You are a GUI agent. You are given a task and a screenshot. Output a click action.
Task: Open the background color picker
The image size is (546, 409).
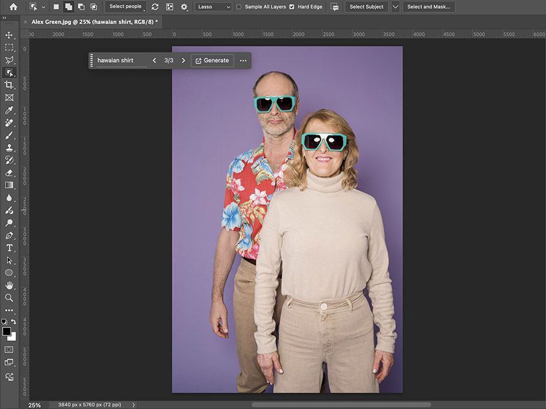[x=14, y=337]
